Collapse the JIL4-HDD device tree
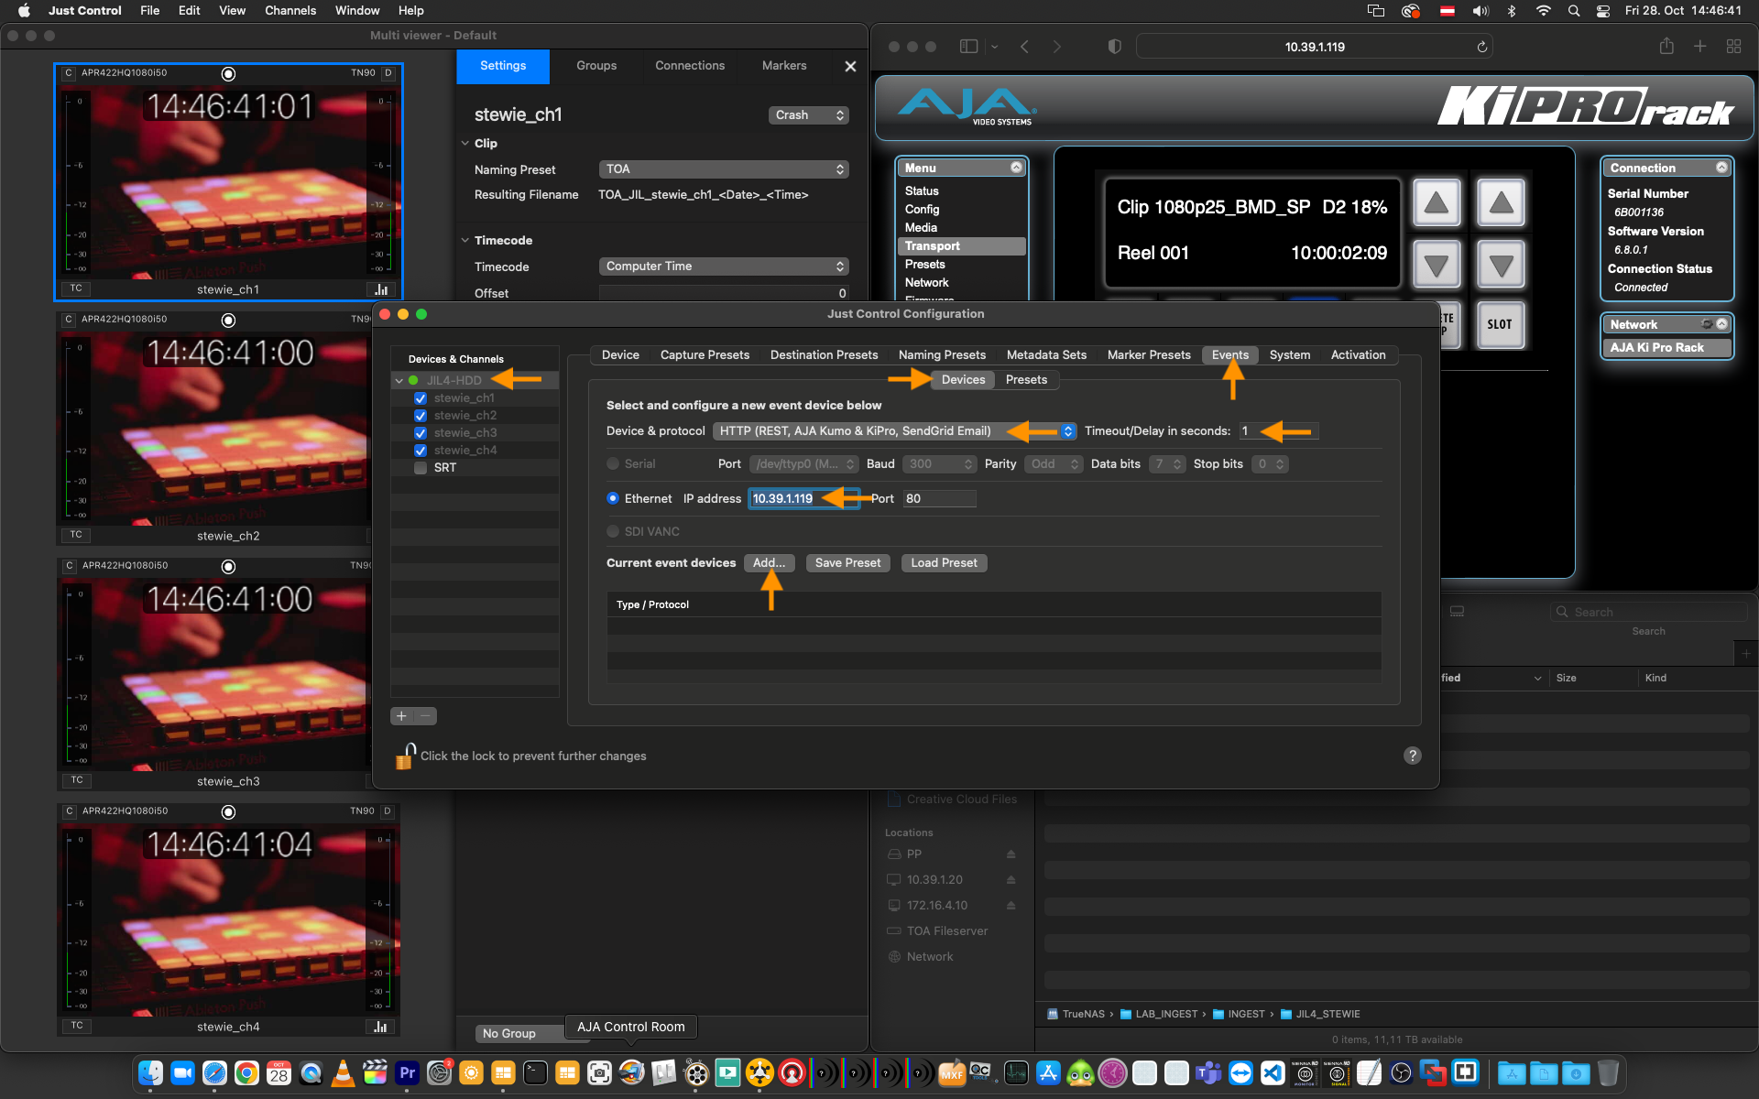The image size is (1759, 1099). [x=399, y=381]
